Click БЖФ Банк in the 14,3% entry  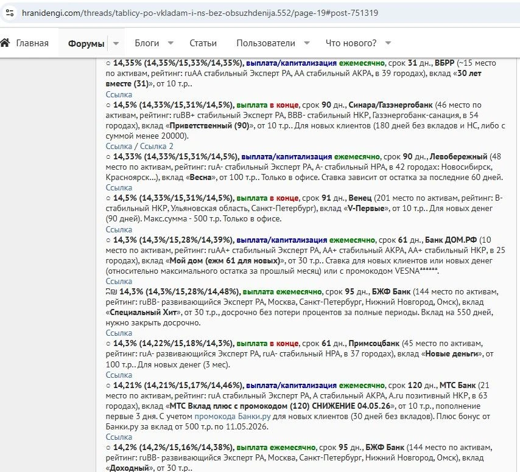pos(391,292)
